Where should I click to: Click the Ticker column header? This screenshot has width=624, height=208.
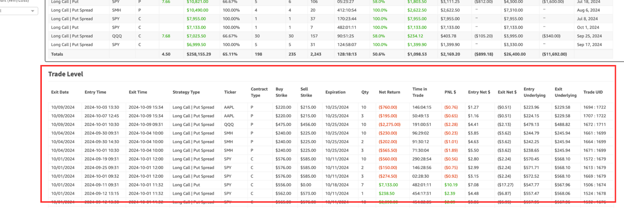tap(230, 92)
